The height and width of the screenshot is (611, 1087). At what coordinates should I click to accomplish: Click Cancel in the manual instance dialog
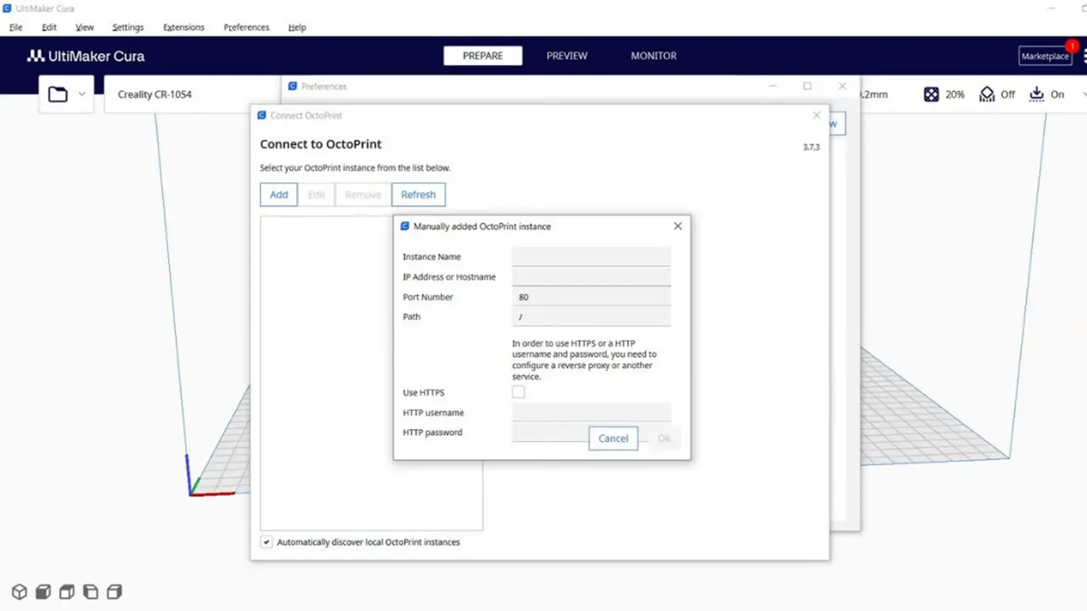click(x=613, y=438)
